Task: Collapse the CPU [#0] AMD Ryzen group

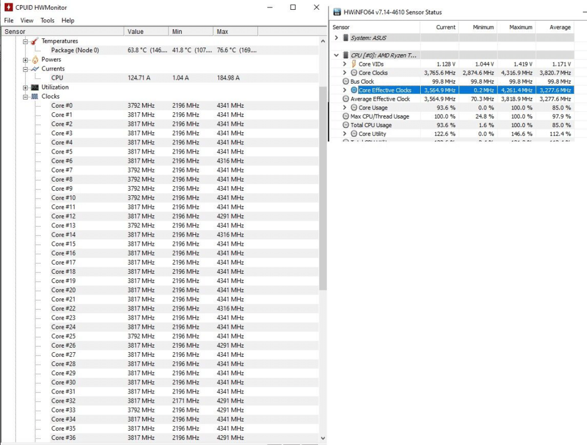Action: click(336, 56)
